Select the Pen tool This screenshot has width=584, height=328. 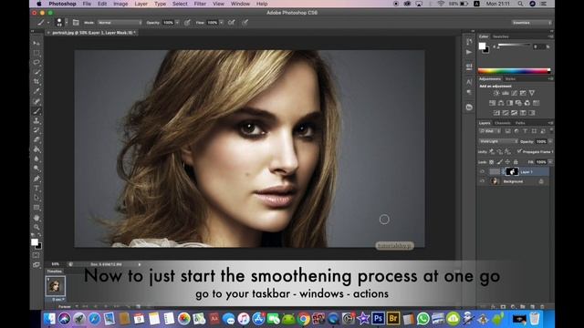click(36, 179)
